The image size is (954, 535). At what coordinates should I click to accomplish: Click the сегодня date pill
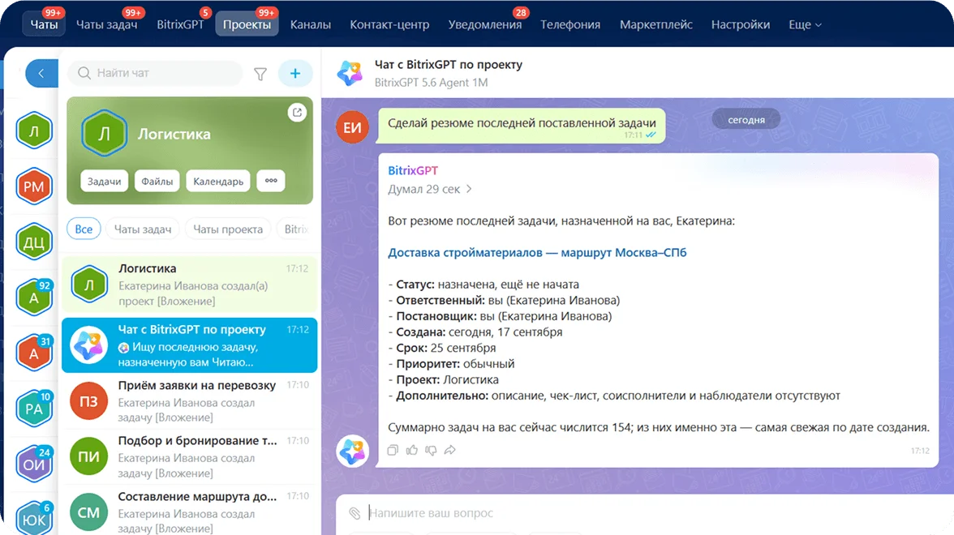coord(746,120)
